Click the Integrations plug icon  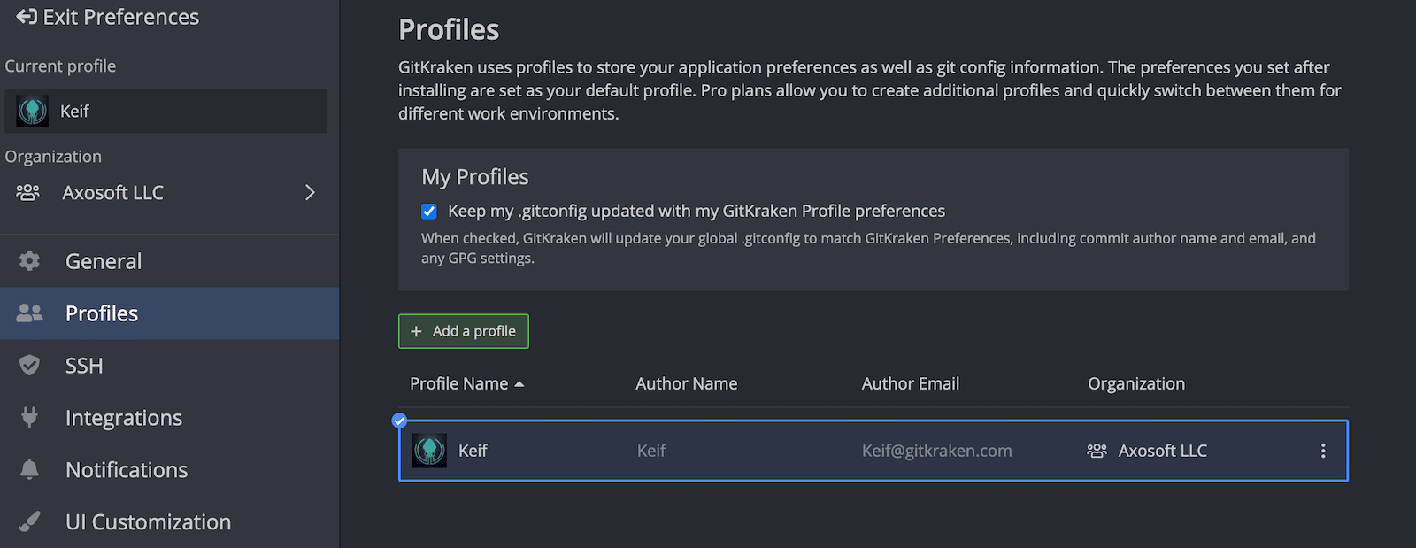29,417
